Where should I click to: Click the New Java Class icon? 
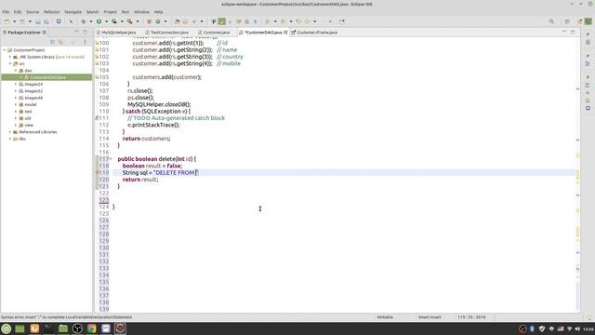click(x=158, y=21)
